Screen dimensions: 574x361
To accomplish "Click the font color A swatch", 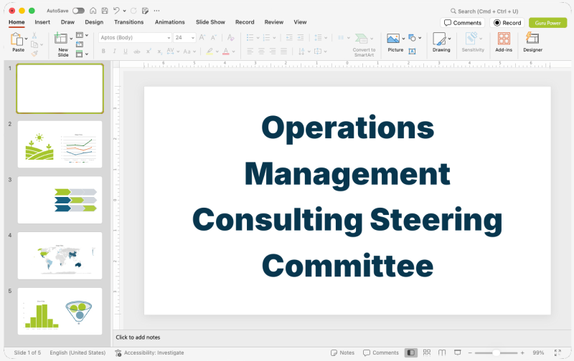I will pyautogui.click(x=226, y=52).
